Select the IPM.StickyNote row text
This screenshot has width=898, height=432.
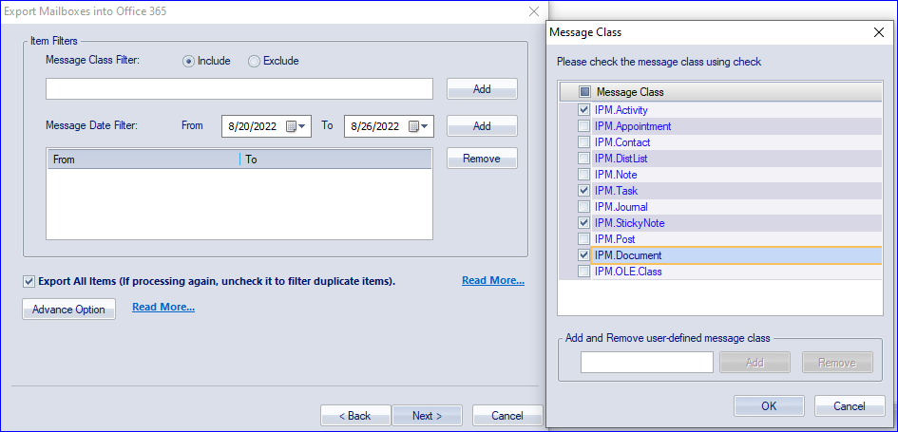tap(629, 223)
